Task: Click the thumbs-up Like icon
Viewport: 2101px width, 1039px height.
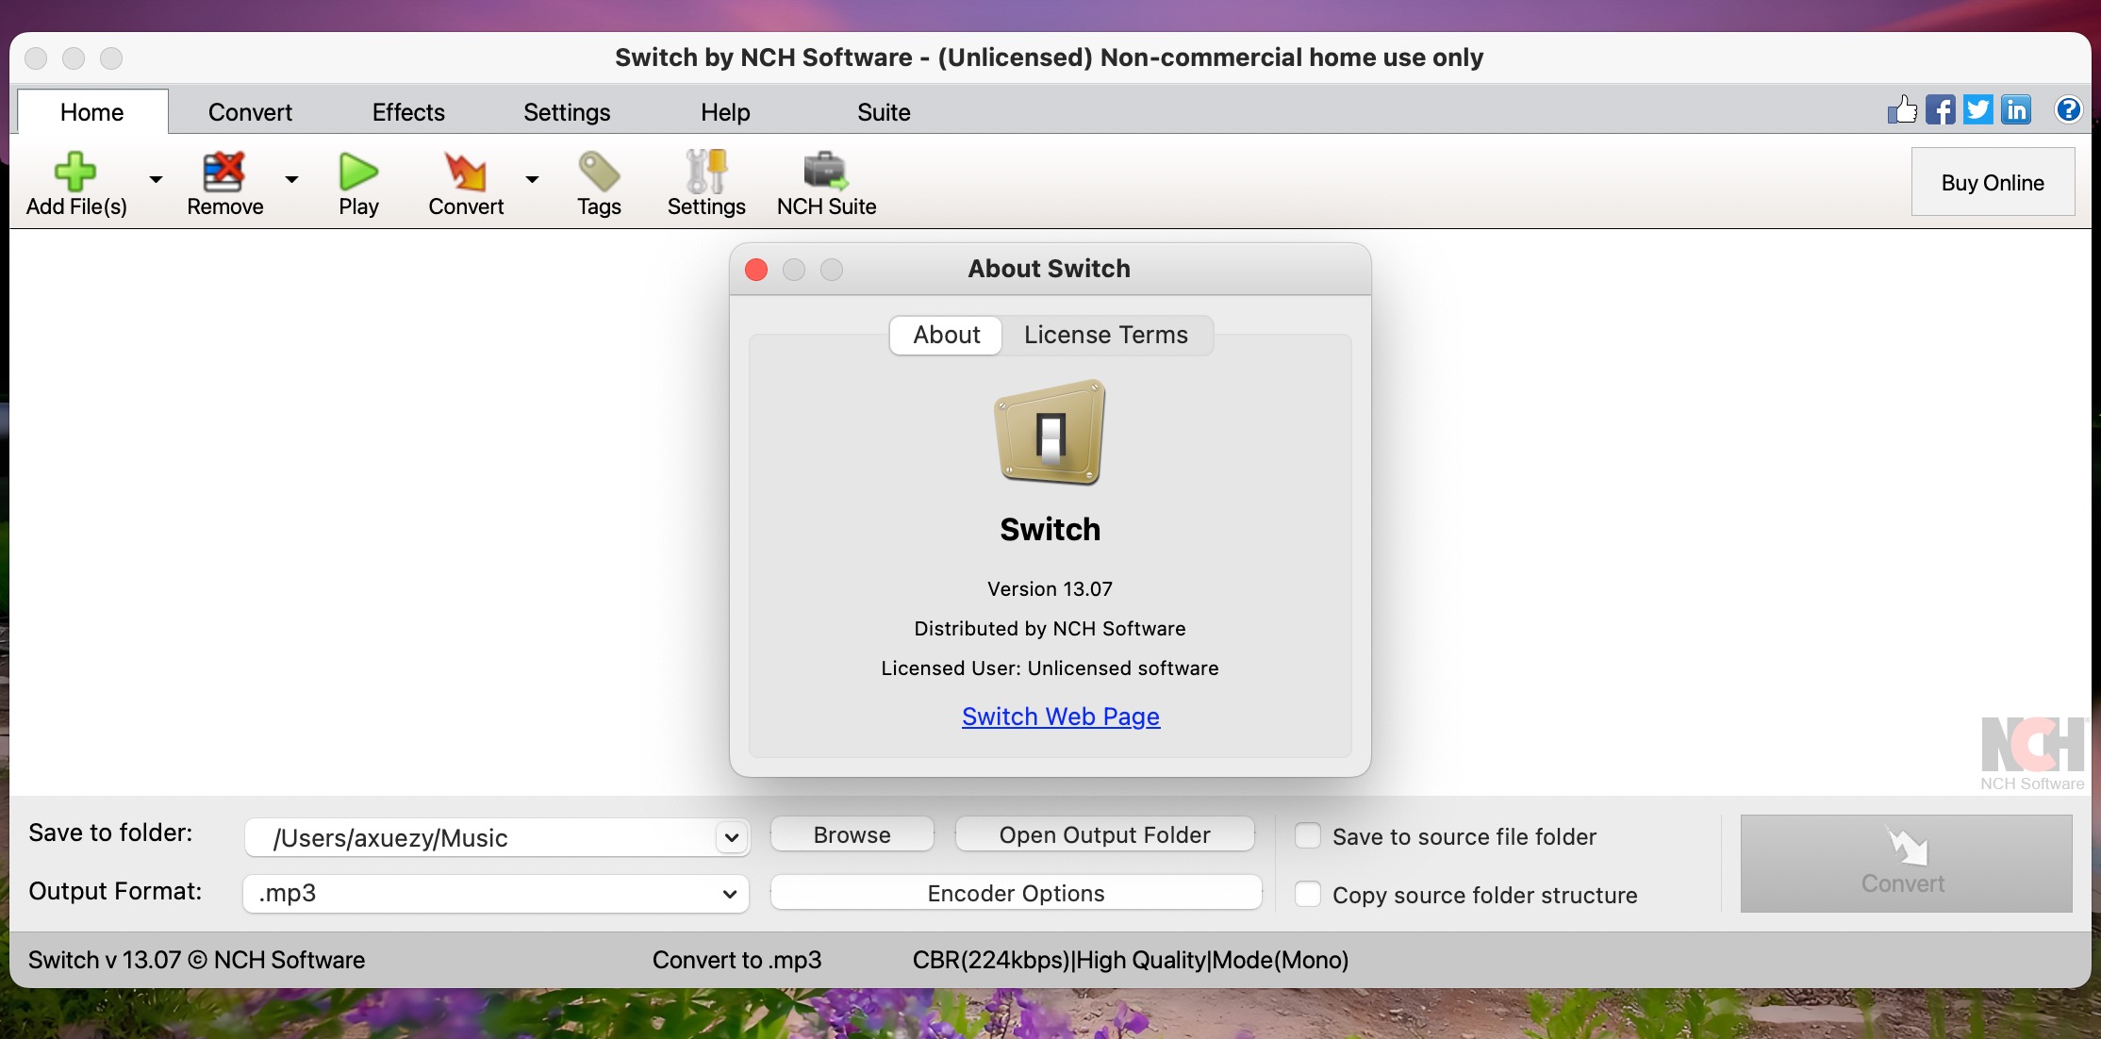Action: pos(1902,110)
